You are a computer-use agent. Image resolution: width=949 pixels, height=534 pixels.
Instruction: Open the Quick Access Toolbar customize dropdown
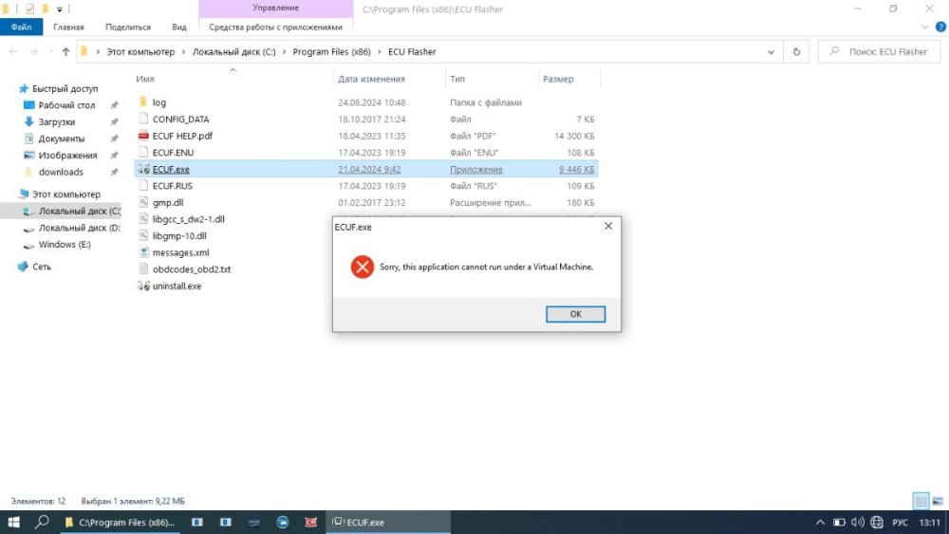tap(60, 9)
